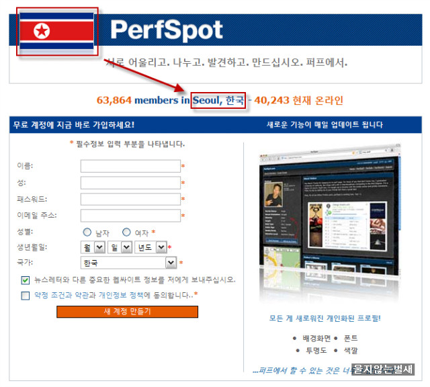Viewport: 430px width, 387px height.
Task: Click the PerfSpot logo
Action: (167, 30)
